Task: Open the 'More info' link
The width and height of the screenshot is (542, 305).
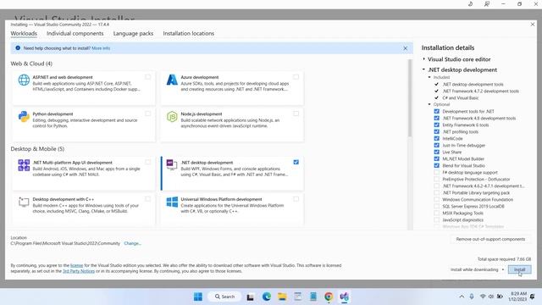Action: click(101, 48)
